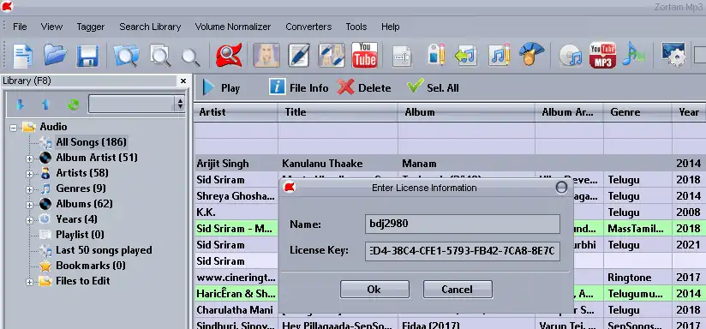This screenshot has width=706, height=329.
Task: Close the Enter License Information dialog
Action: [561, 188]
